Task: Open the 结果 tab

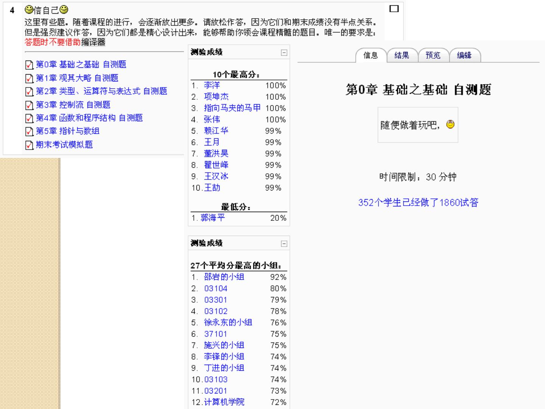Action: (x=402, y=56)
